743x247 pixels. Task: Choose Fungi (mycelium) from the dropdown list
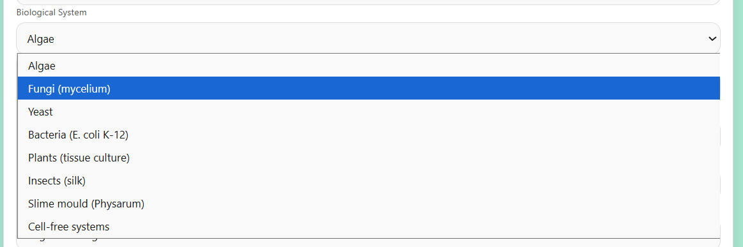click(369, 89)
